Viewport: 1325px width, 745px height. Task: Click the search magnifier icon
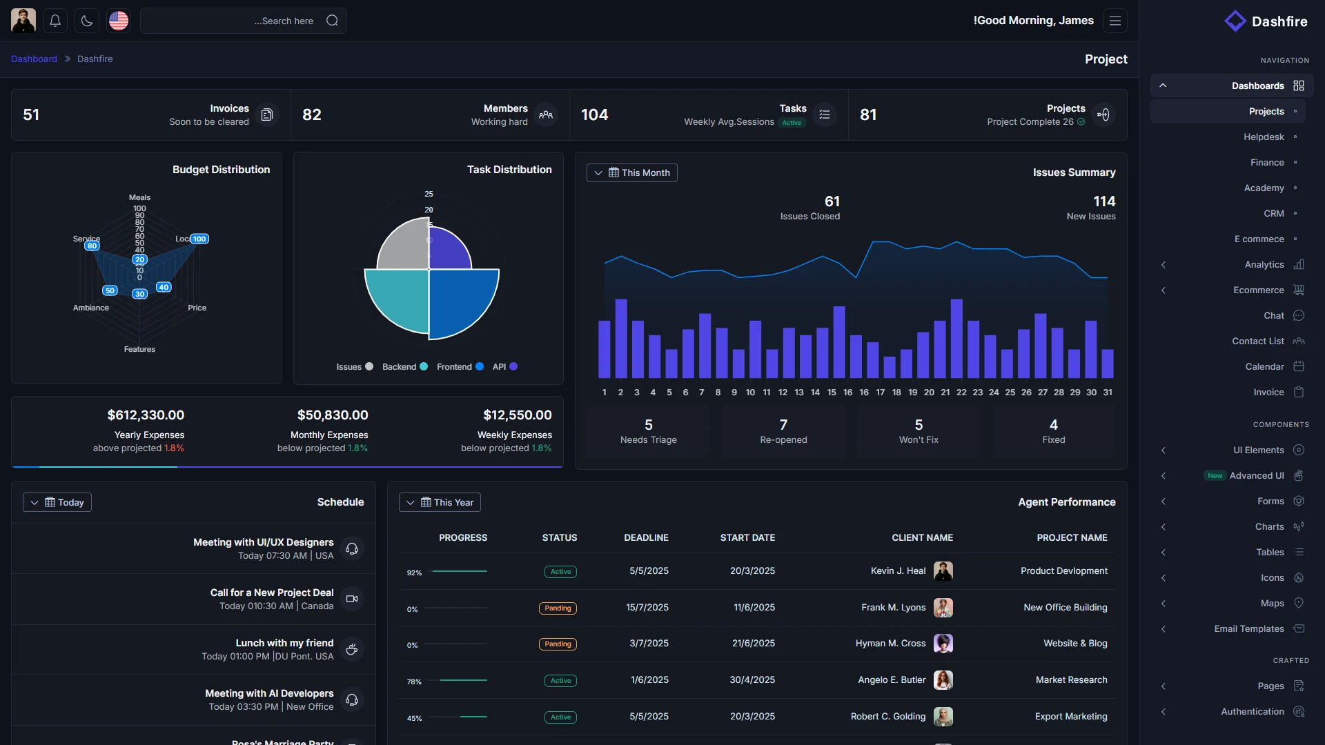332,21
